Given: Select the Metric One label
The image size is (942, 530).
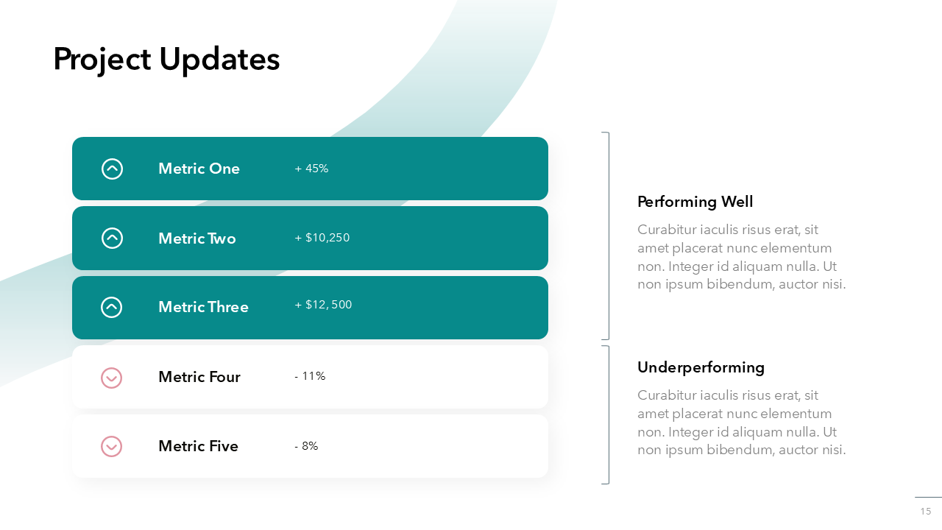Looking at the screenshot, I should (199, 169).
